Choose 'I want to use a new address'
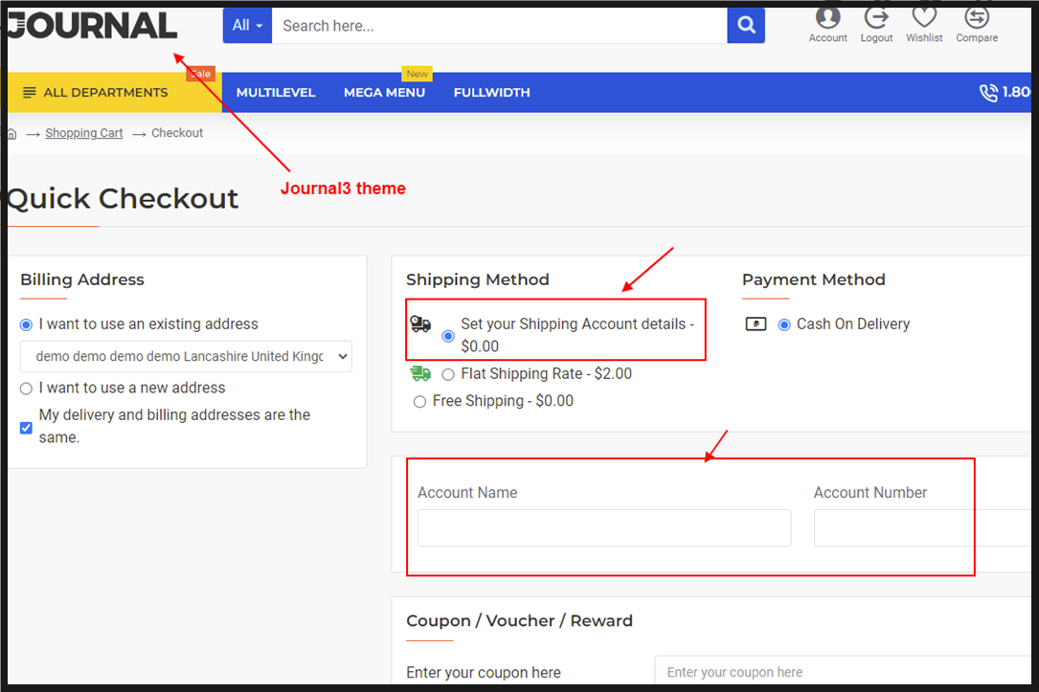This screenshot has width=1039, height=692. pos(27,389)
